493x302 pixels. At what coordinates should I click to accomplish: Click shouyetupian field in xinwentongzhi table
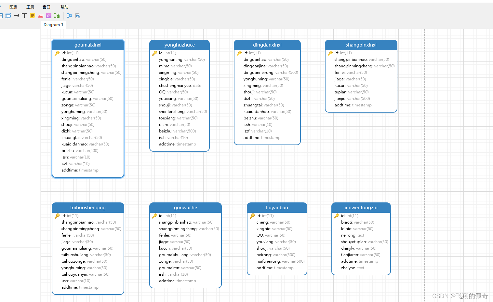tap(365, 242)
